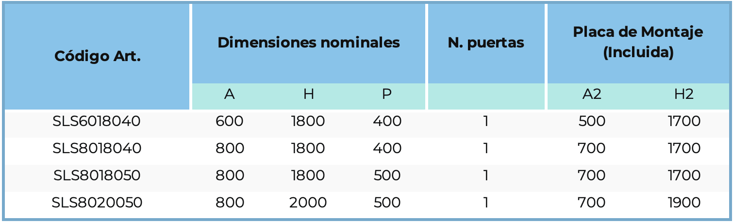Click the 'A2' subheader

[592, 95]
